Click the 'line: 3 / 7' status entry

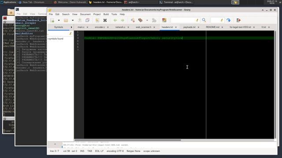[54, 151]
